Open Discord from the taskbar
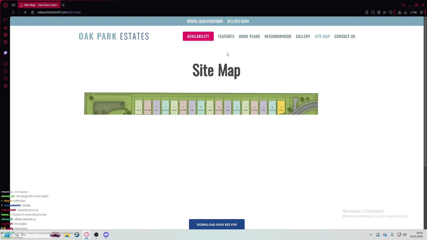Image resolution: width=427 pixels, height=240 pixels. tap(106, 235)
